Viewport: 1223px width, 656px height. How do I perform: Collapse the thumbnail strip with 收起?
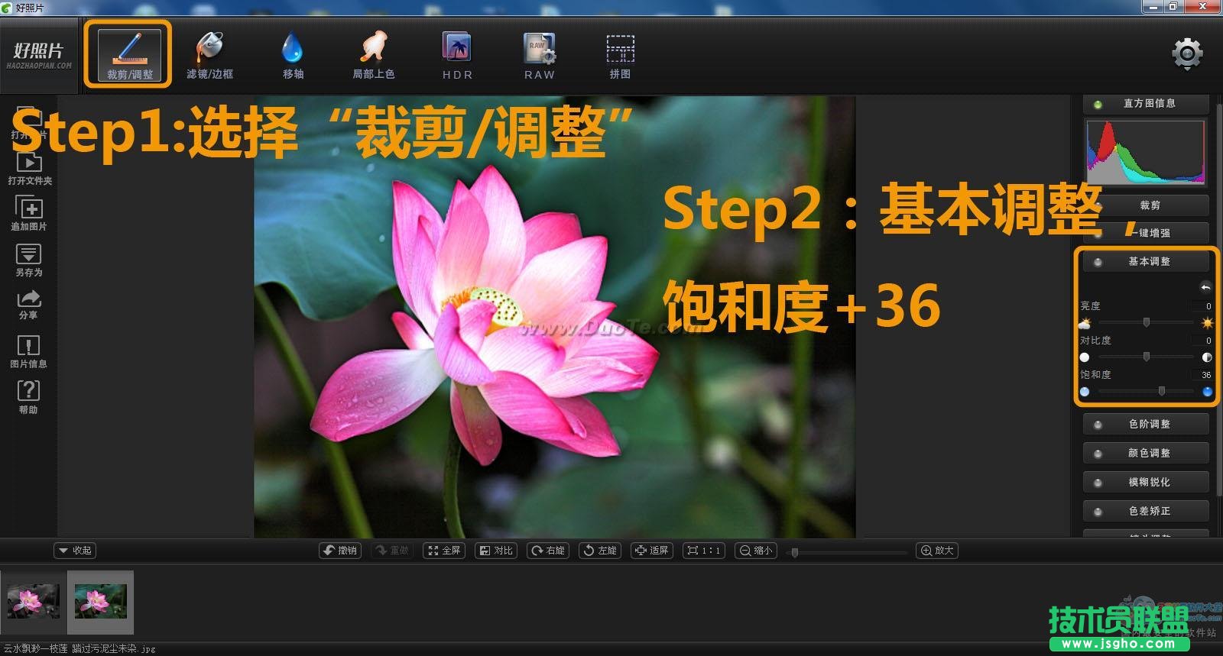[x=75, y=551]
